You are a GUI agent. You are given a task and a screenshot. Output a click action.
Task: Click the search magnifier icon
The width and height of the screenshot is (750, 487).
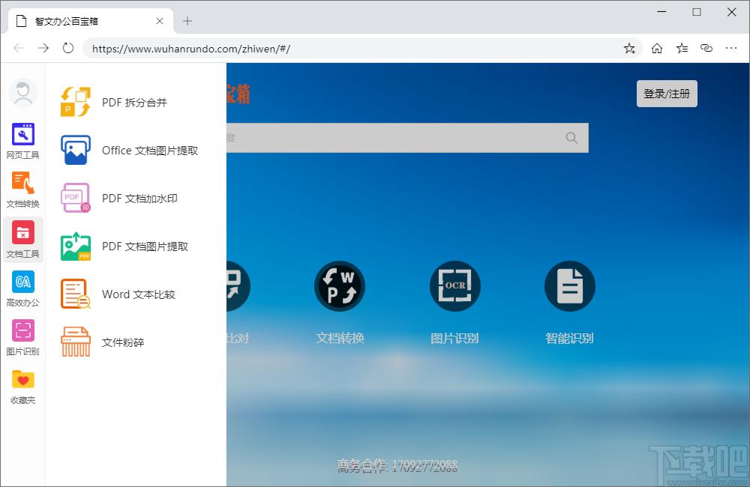click(571, 138)
